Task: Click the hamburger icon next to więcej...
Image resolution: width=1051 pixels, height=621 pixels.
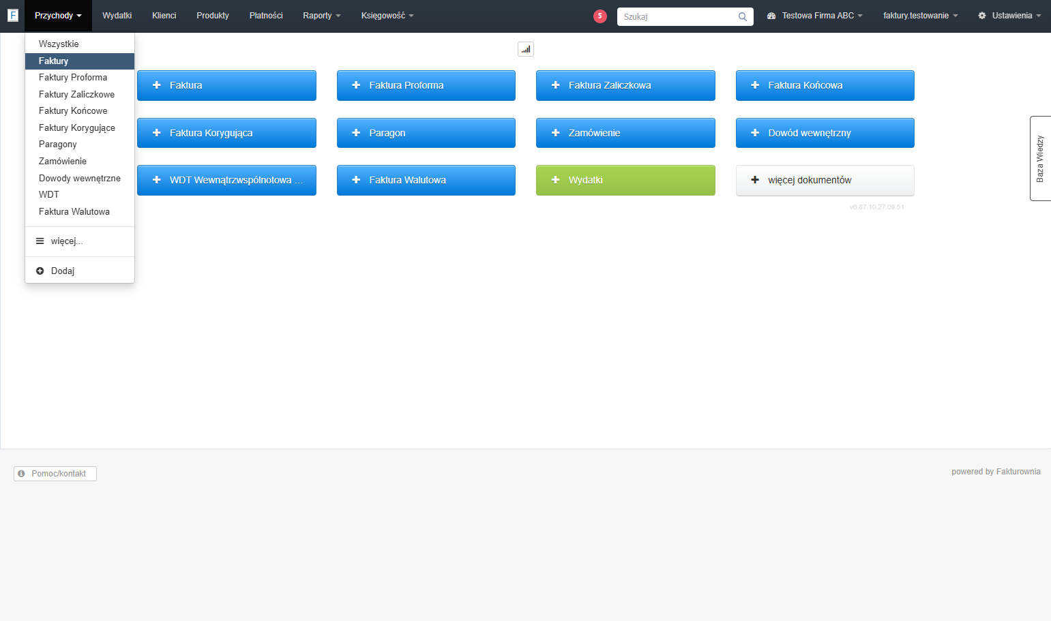Action: click(40, 241)
